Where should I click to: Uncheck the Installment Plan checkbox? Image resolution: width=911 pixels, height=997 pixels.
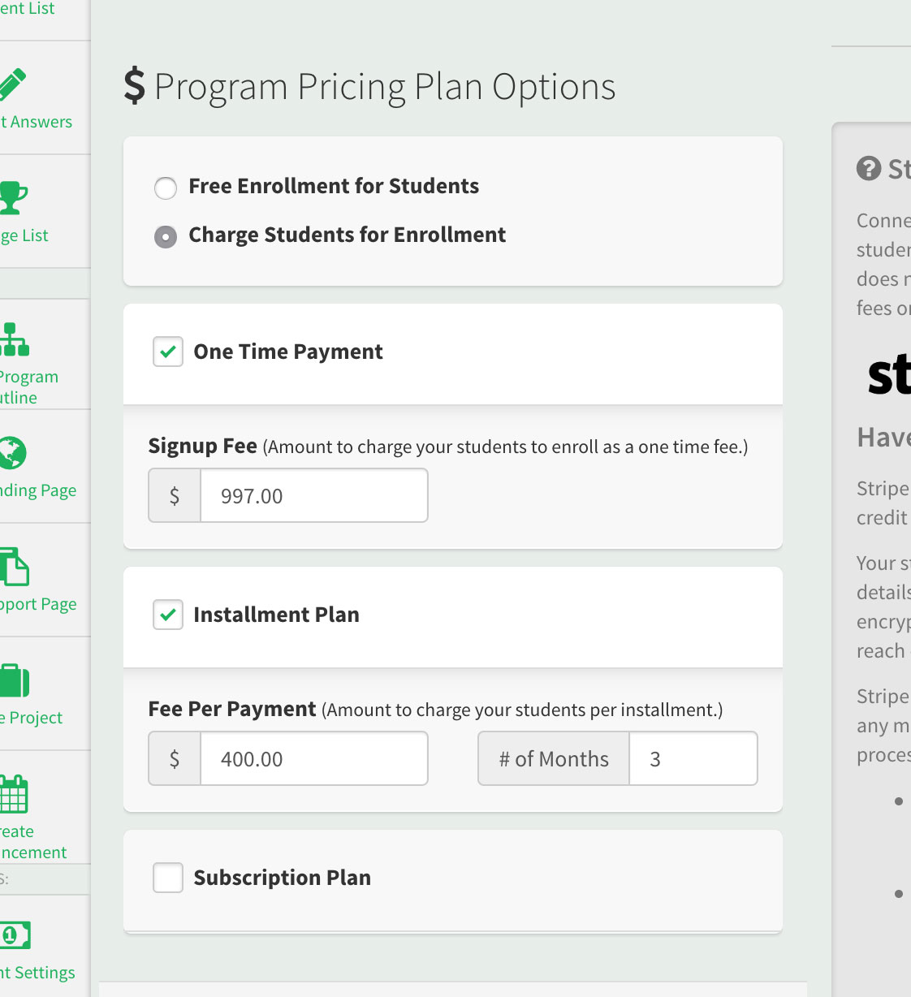coord(168,615)
